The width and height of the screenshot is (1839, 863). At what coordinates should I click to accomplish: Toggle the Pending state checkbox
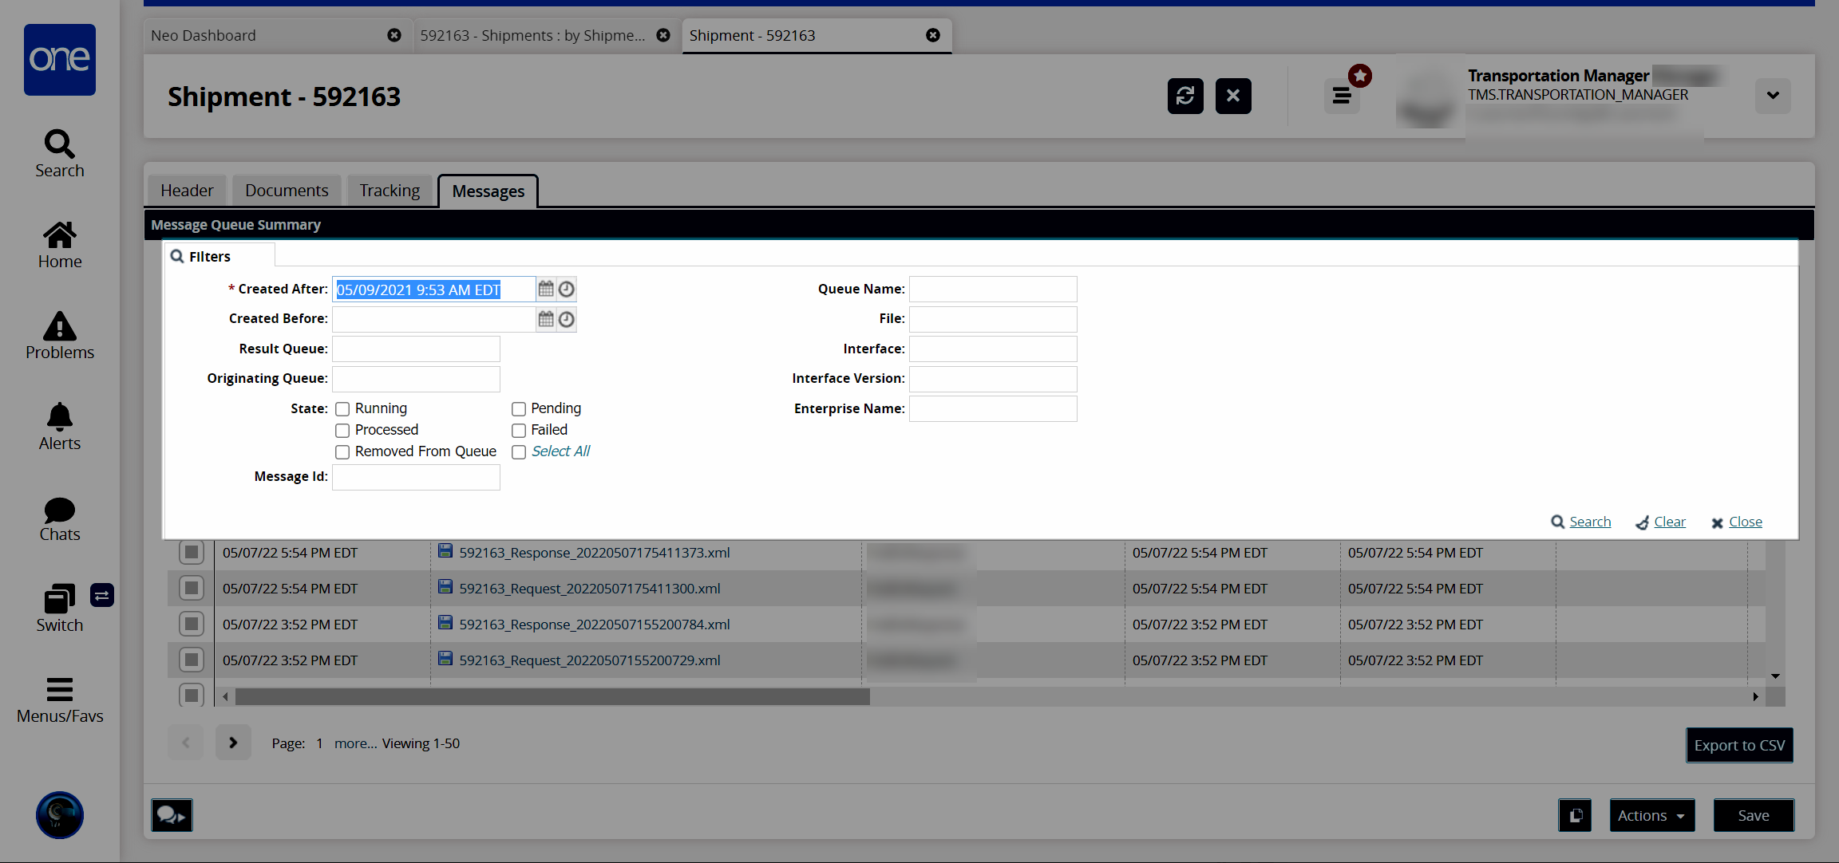coord(517,408)
